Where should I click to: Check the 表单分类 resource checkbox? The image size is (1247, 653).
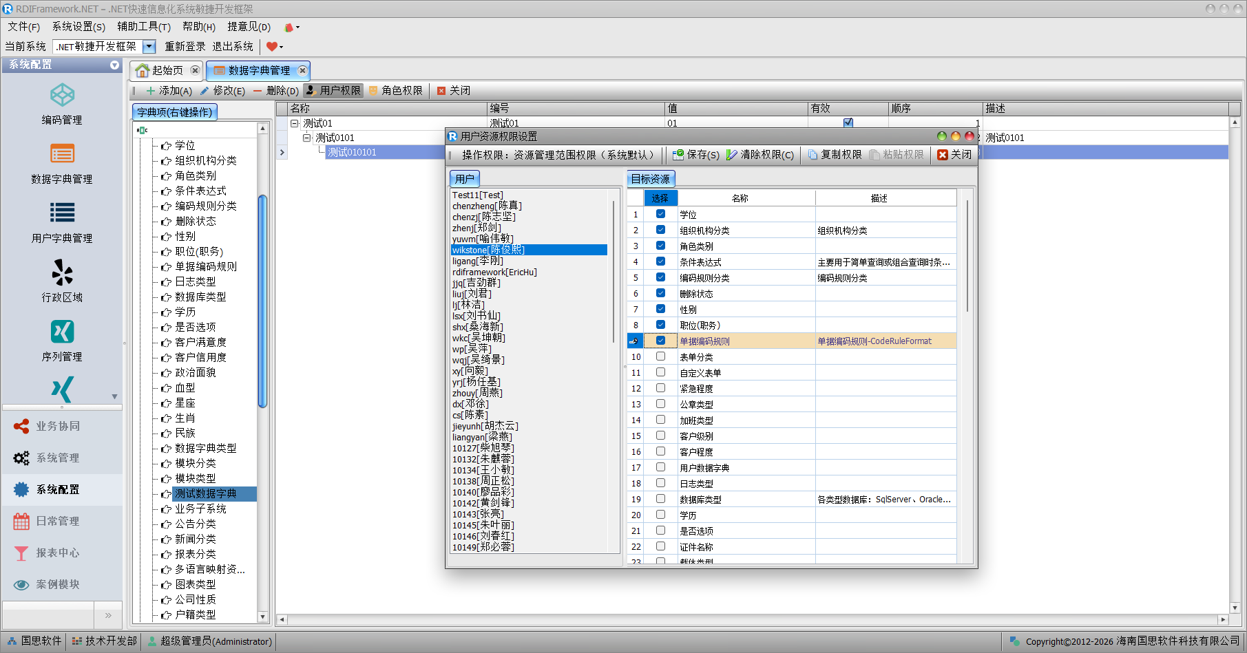pyautogui.click(x=660, y=356)
